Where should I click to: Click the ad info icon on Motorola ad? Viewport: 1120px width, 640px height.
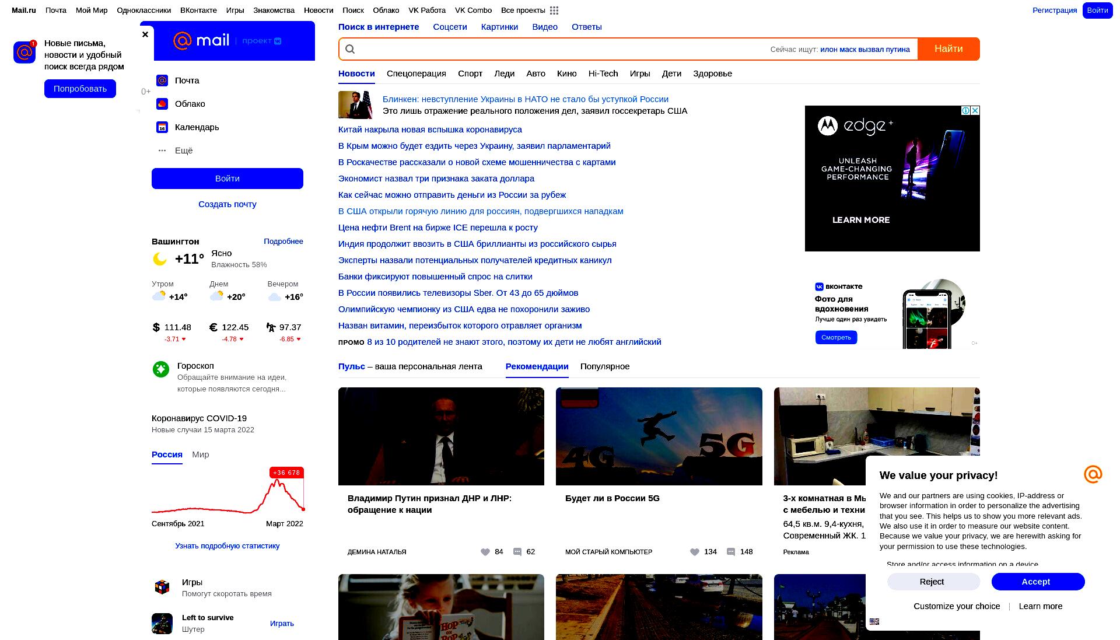[x=965, y=110]
